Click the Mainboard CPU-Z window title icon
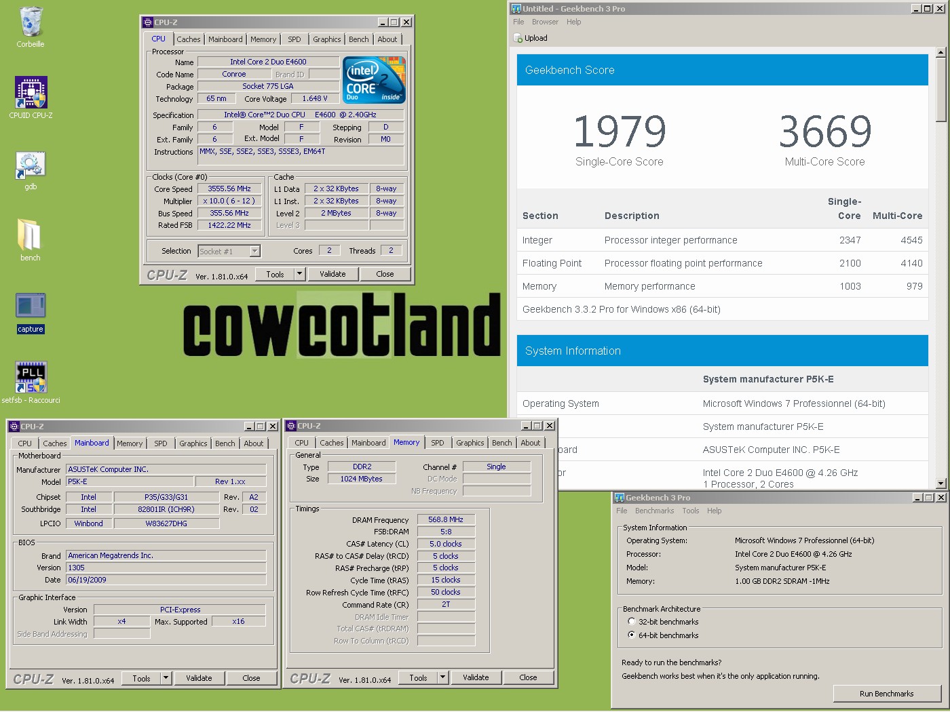Viewport: 950px width, 712px height. [x=14, y=427]
